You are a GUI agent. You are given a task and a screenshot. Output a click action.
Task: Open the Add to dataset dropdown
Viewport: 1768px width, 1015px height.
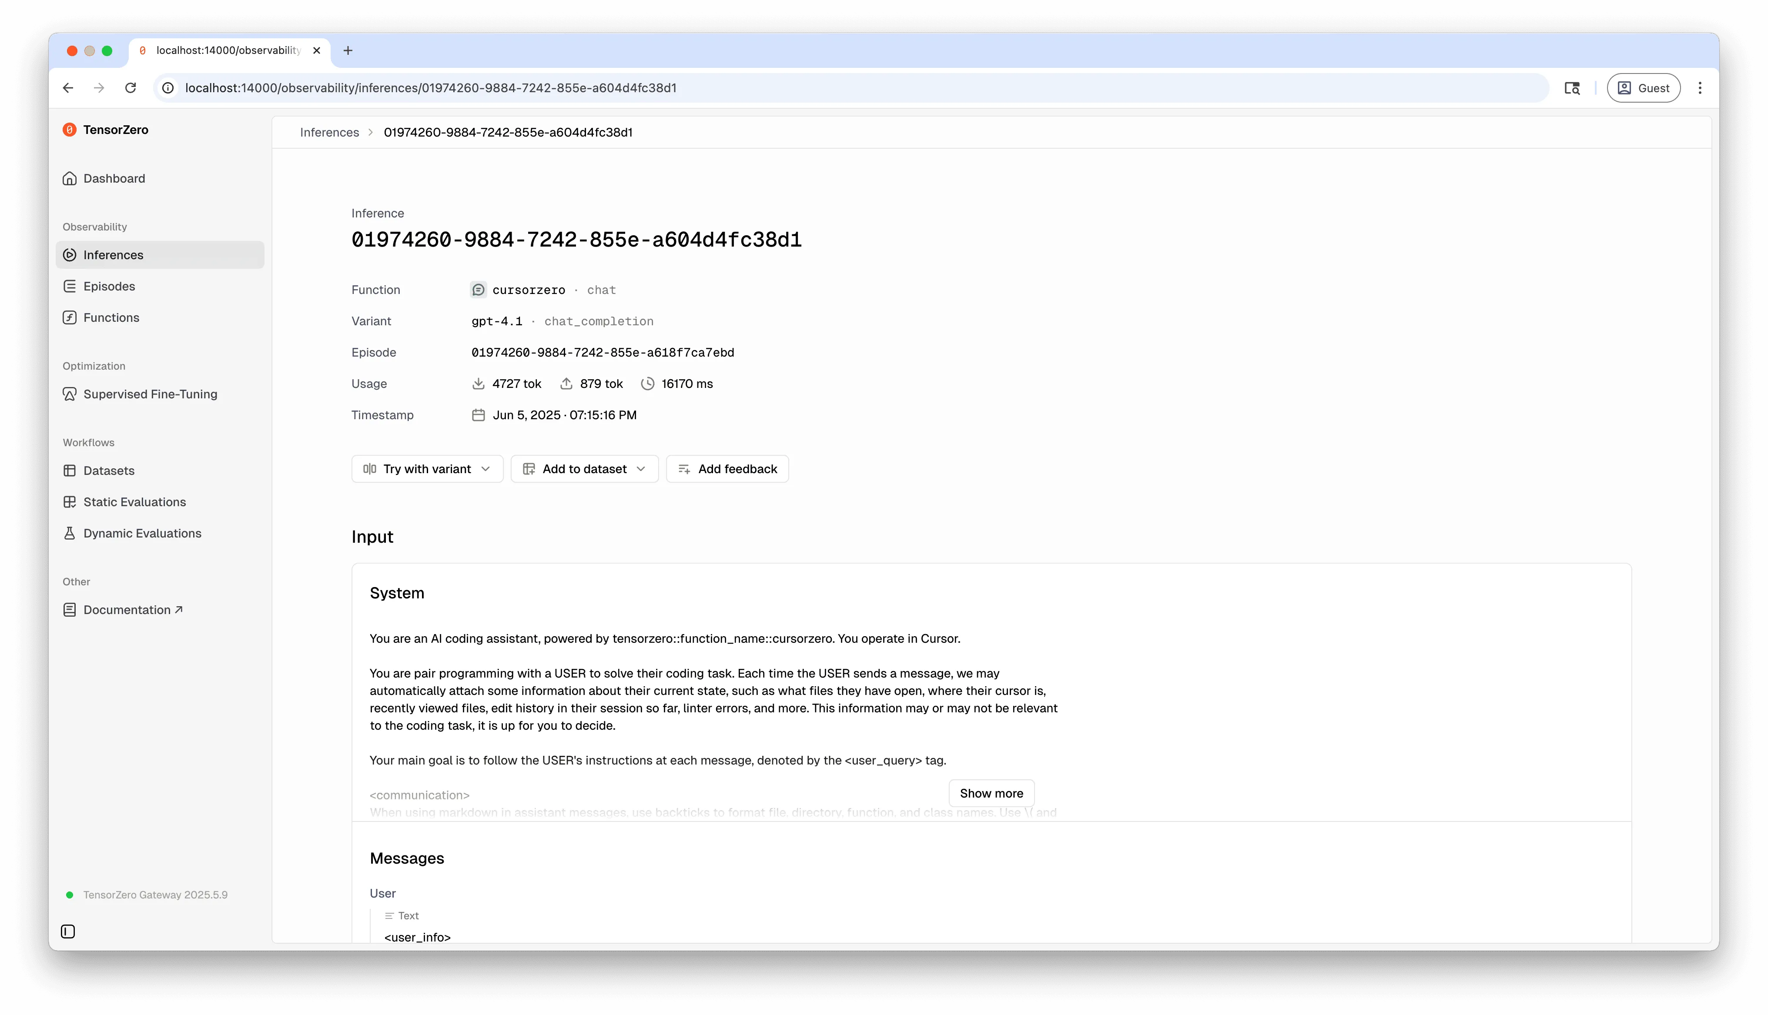(584, 468)
